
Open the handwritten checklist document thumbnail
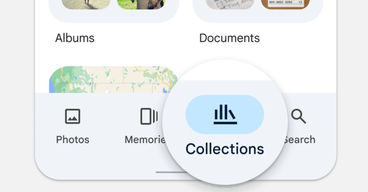coord(230,4)
